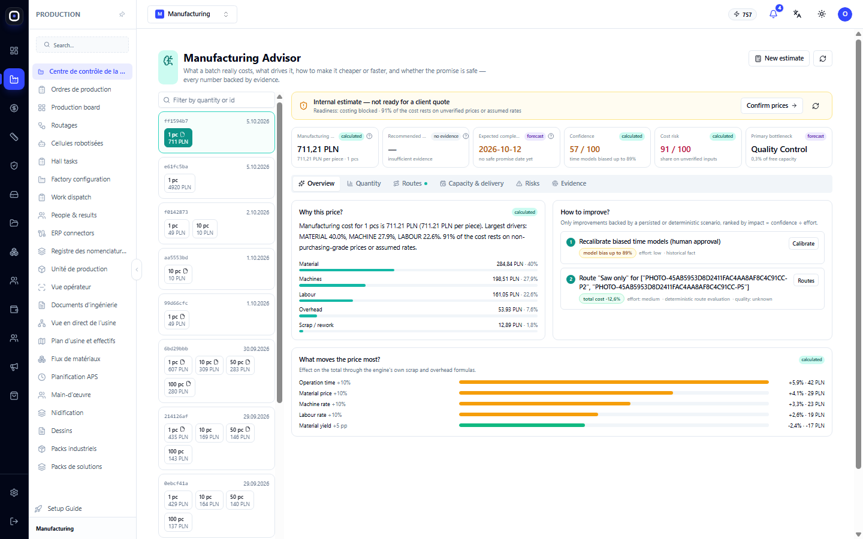Click the dashboard grid icon in left rail
Viewport: 863px width, 539px height.
tap(14, 50)
